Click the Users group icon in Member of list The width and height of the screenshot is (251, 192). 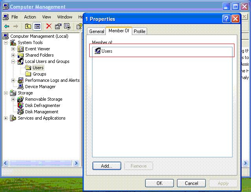point(98,51)
